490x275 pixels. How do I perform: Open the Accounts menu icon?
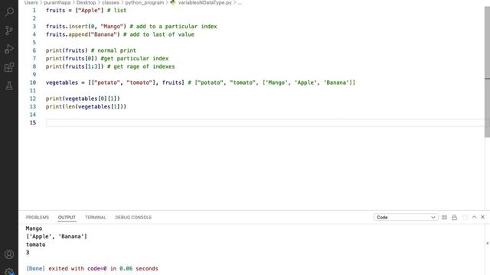point(9,254)
